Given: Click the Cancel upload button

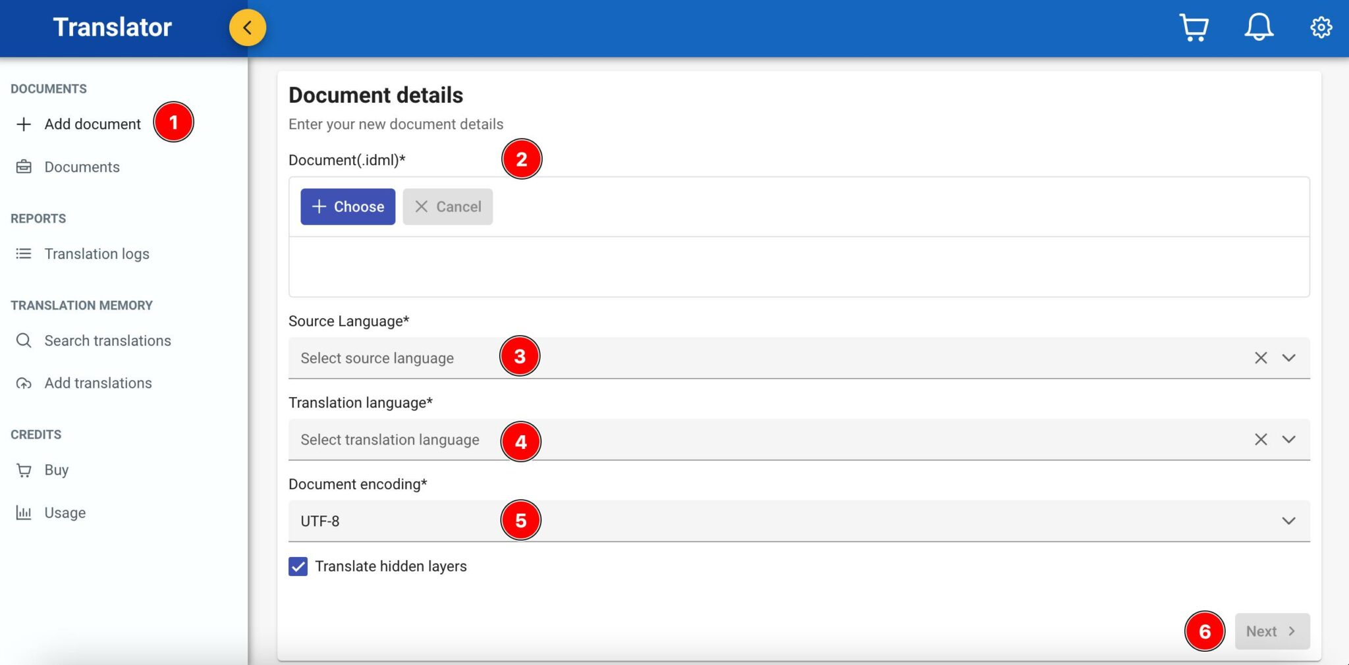Looking at the screenshot, I should [x=448, y=207].
